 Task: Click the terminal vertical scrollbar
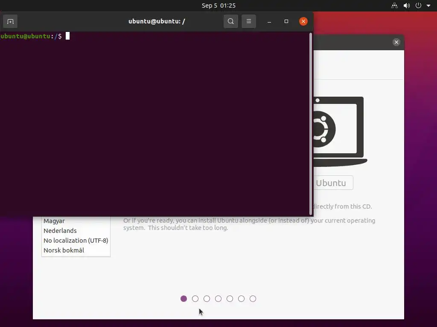click(311, 124)
